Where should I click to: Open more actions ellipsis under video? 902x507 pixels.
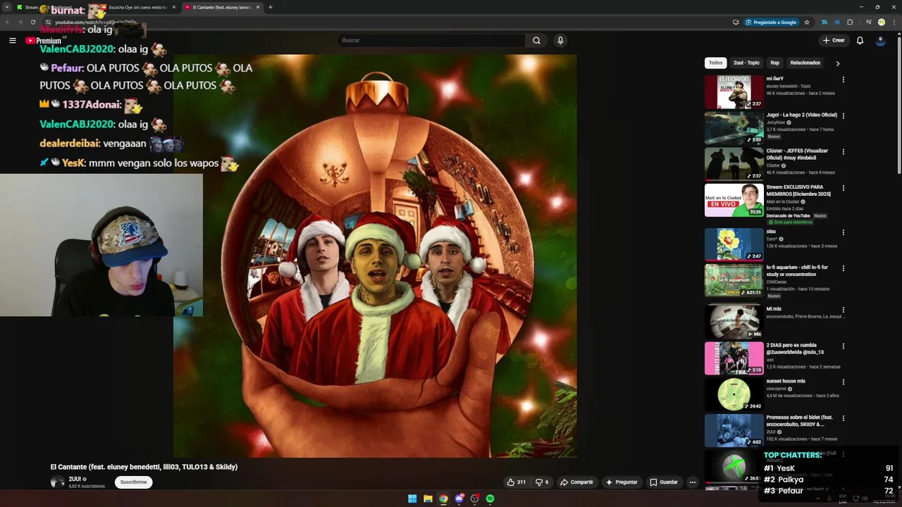tap(693, 482)
